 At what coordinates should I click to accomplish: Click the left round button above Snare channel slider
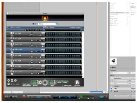coord(42,44)
